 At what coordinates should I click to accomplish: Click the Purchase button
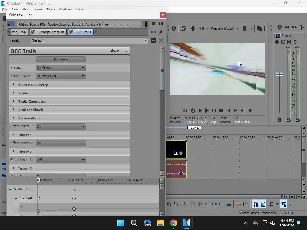pyautogui.click(x=61, y=59)
